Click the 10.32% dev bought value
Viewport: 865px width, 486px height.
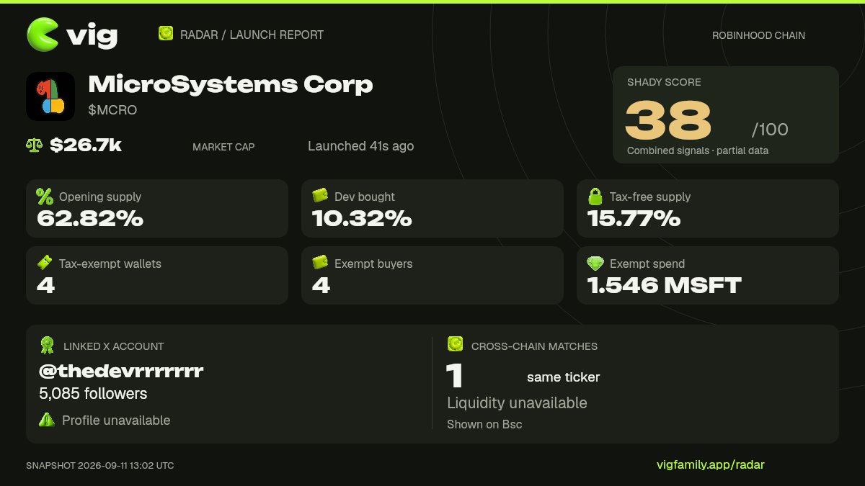(x=362, y=218)
